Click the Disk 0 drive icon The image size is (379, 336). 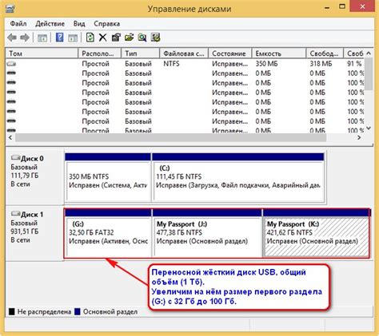[x=15, y=158]
